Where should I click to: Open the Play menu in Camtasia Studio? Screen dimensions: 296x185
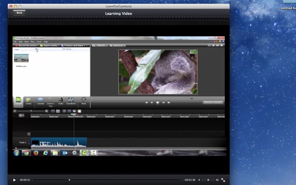pyautogui.click(x=33, y=42)
